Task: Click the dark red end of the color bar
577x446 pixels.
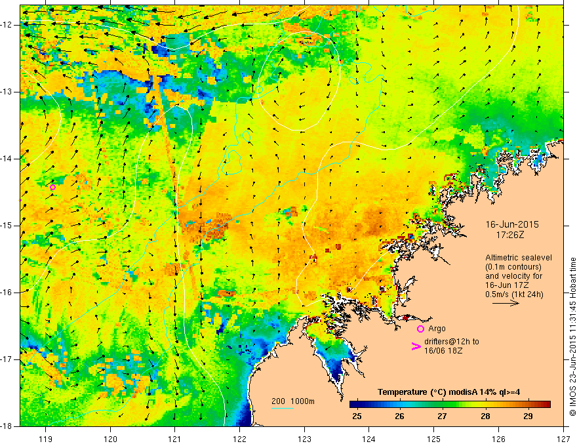Action: (547, 404)
